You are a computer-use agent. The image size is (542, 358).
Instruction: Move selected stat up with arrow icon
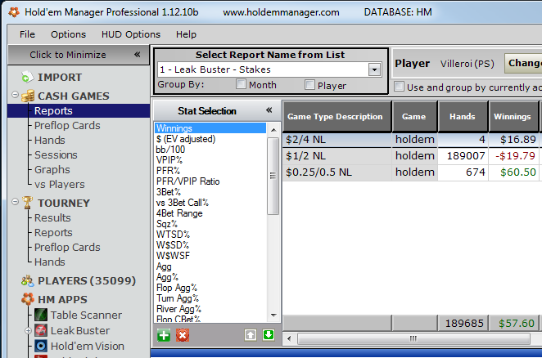[x=251, y=335]
